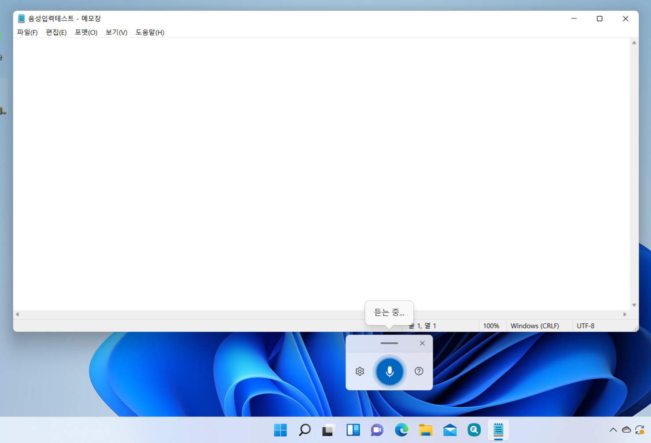Close the voice typing panel
Screen dimensions: 651x443
tap(422, 343)
